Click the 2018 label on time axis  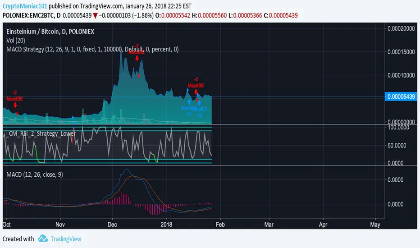click(x=166, y=225)
